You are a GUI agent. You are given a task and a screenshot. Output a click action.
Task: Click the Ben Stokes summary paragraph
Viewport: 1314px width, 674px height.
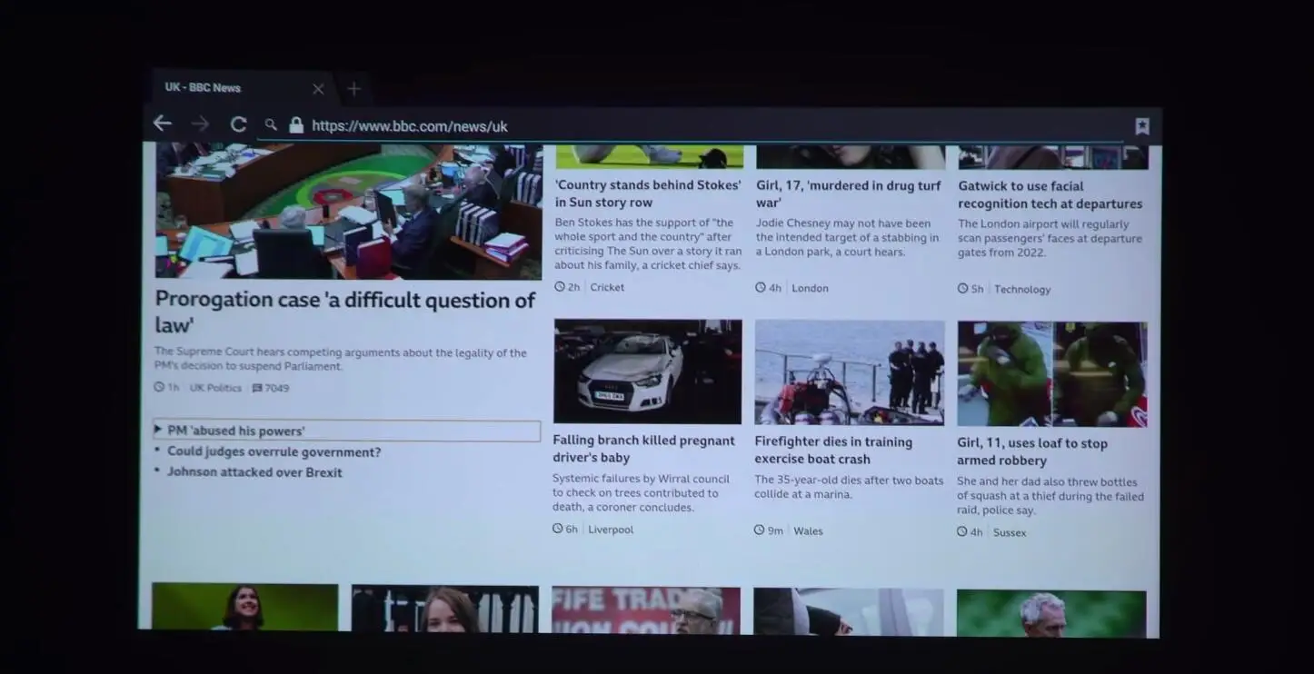(x=648, y=244)
